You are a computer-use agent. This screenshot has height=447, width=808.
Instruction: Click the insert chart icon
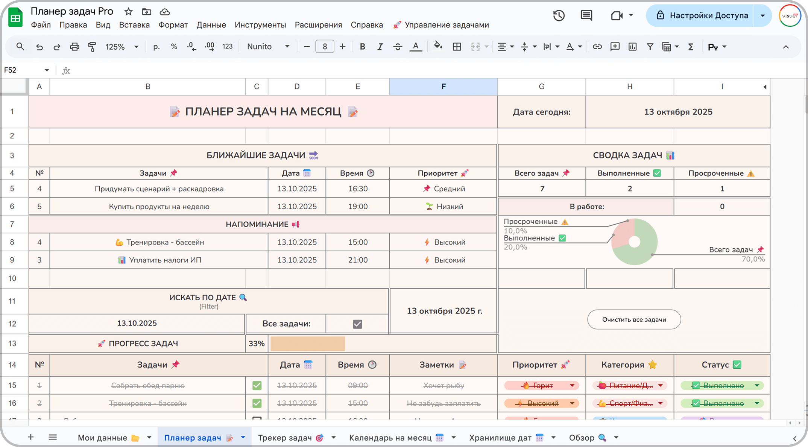[x=632, y=47]
